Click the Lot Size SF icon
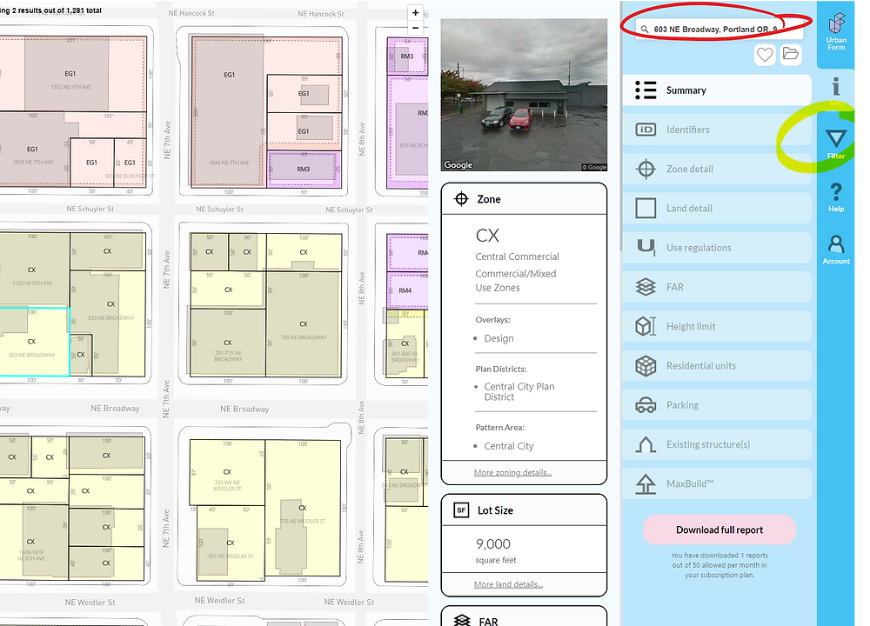This screenshot has width=870, height=626. 461,510
